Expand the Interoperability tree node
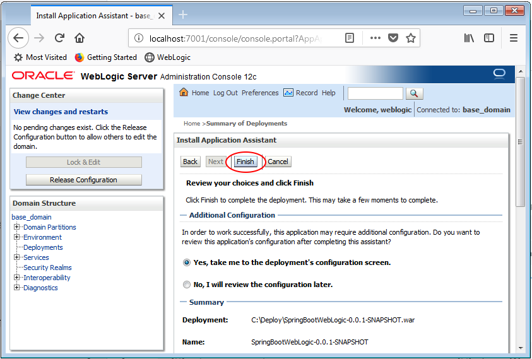 click(16, 277)
